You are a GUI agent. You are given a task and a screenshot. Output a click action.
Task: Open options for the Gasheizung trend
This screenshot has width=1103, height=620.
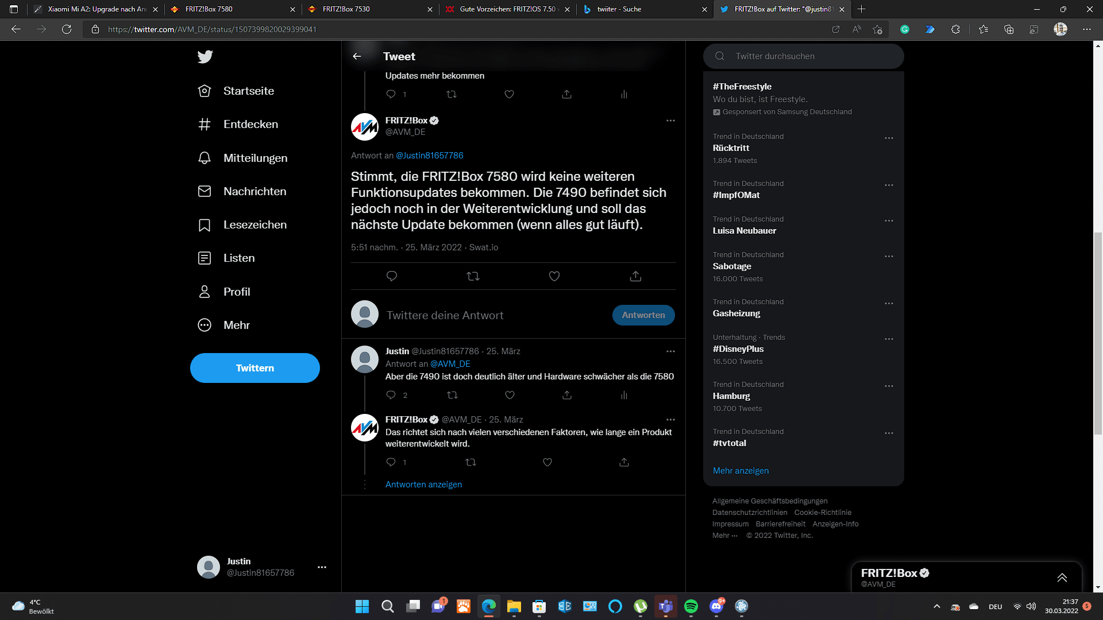tap(889, 304)
